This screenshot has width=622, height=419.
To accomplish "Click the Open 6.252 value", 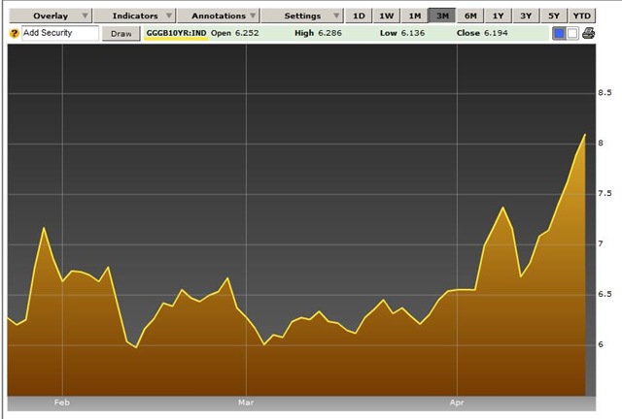I will 235,33.
